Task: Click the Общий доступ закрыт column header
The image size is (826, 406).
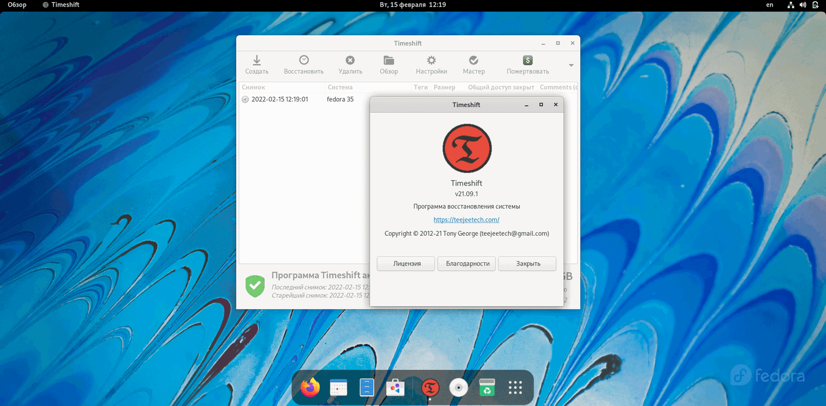Action: [501, 87]
